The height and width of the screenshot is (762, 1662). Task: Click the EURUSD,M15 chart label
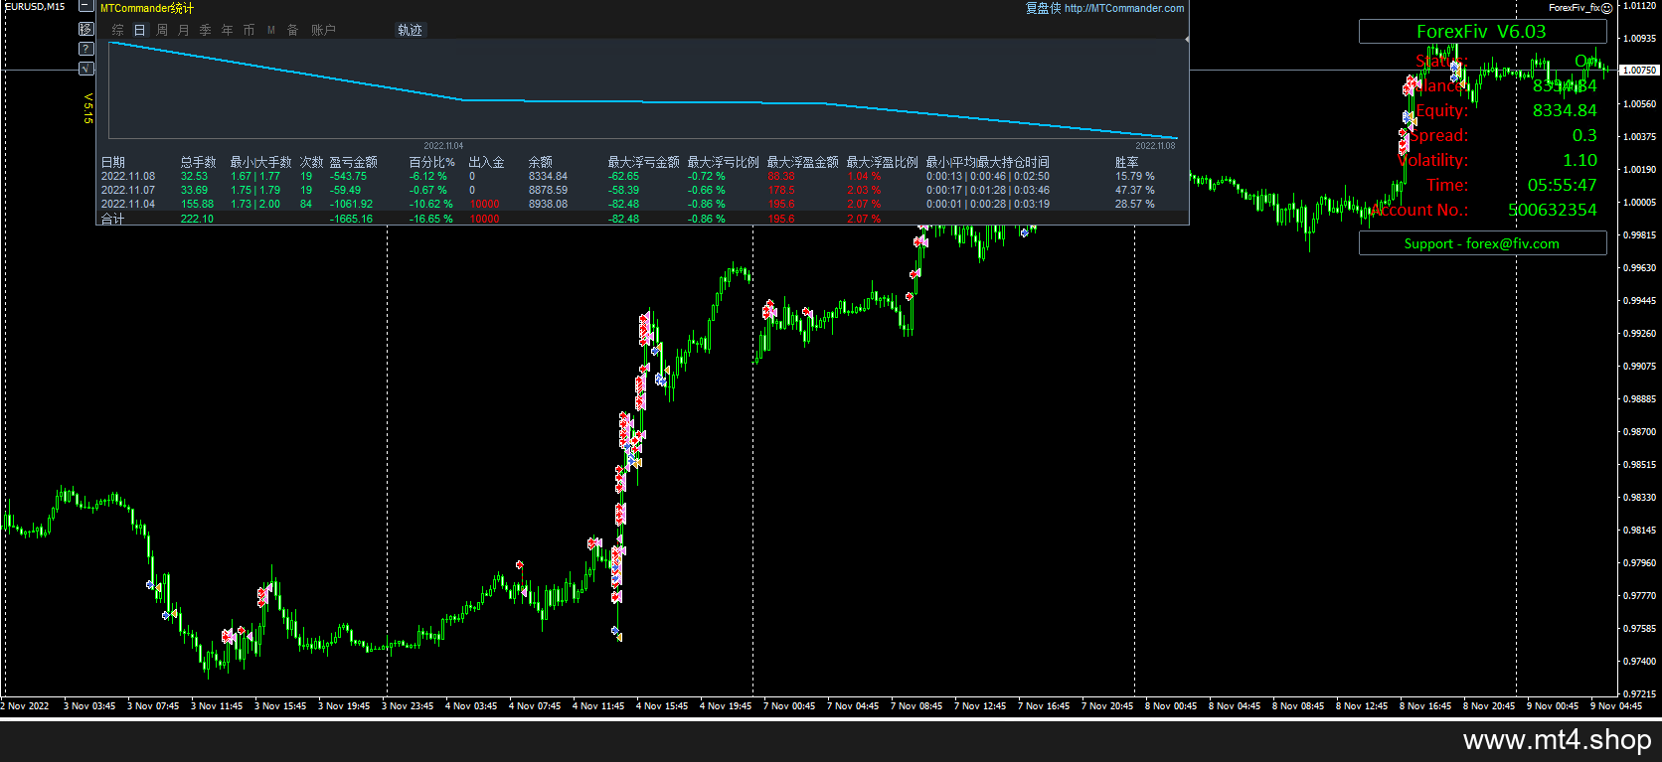[x=34, y=7]
